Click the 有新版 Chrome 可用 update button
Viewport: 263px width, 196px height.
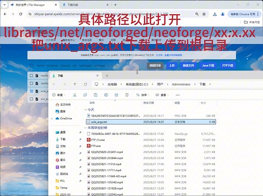pyautogui.click(x=244, y=14)
